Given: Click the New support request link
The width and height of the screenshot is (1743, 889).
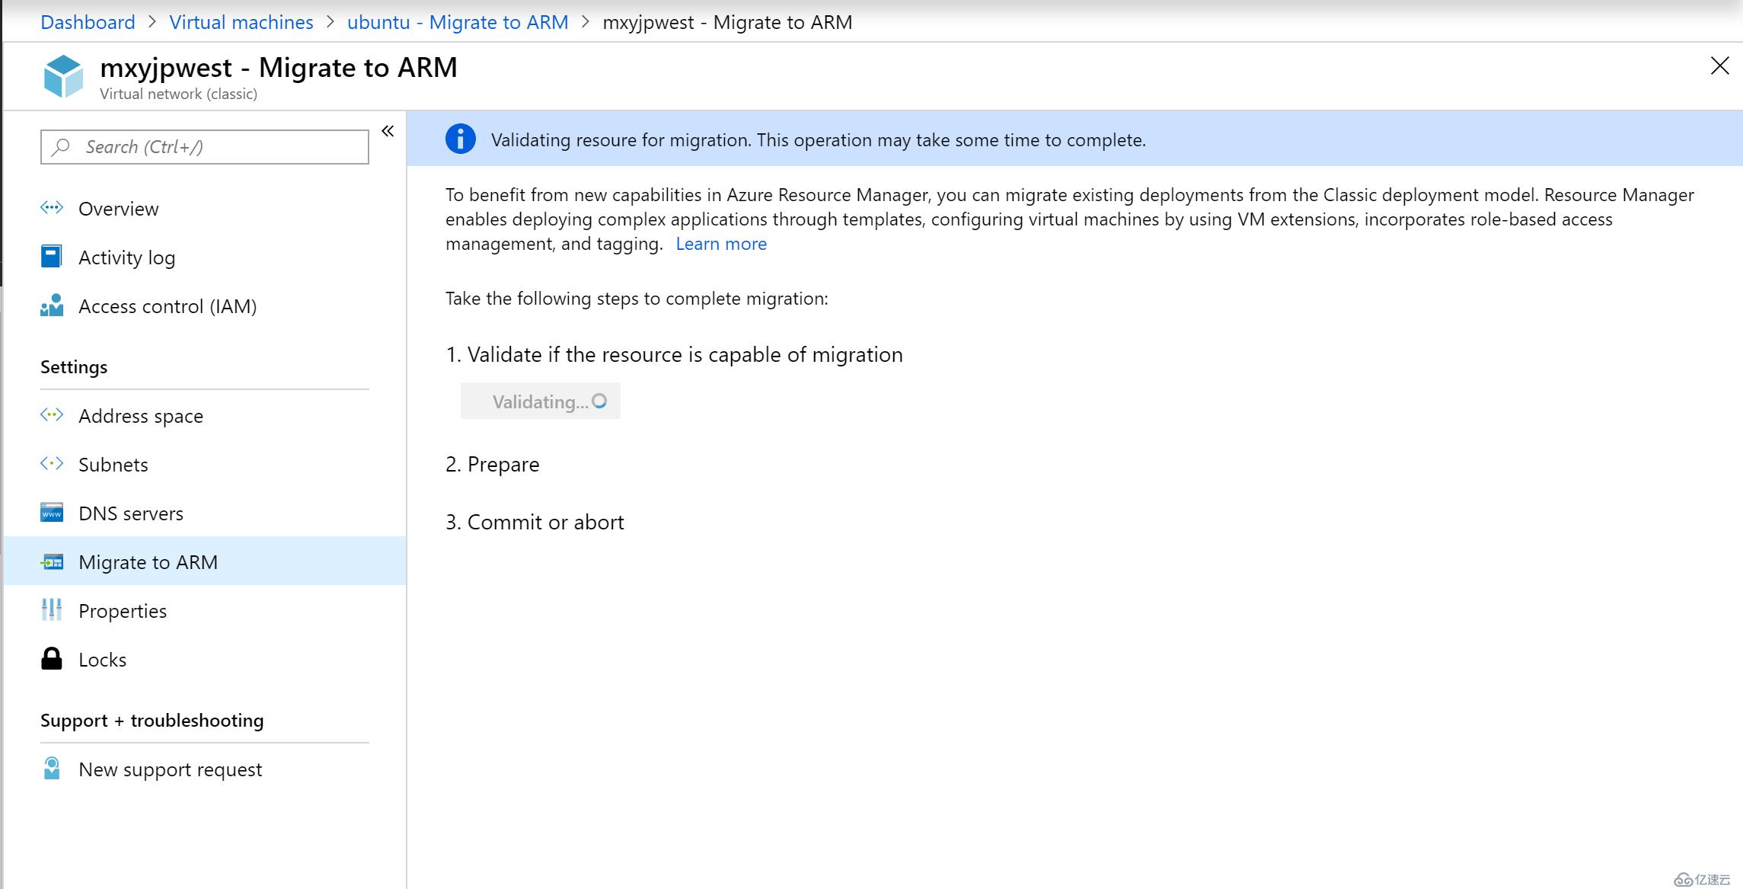Looking at the screenshot, I should [170, 769].
